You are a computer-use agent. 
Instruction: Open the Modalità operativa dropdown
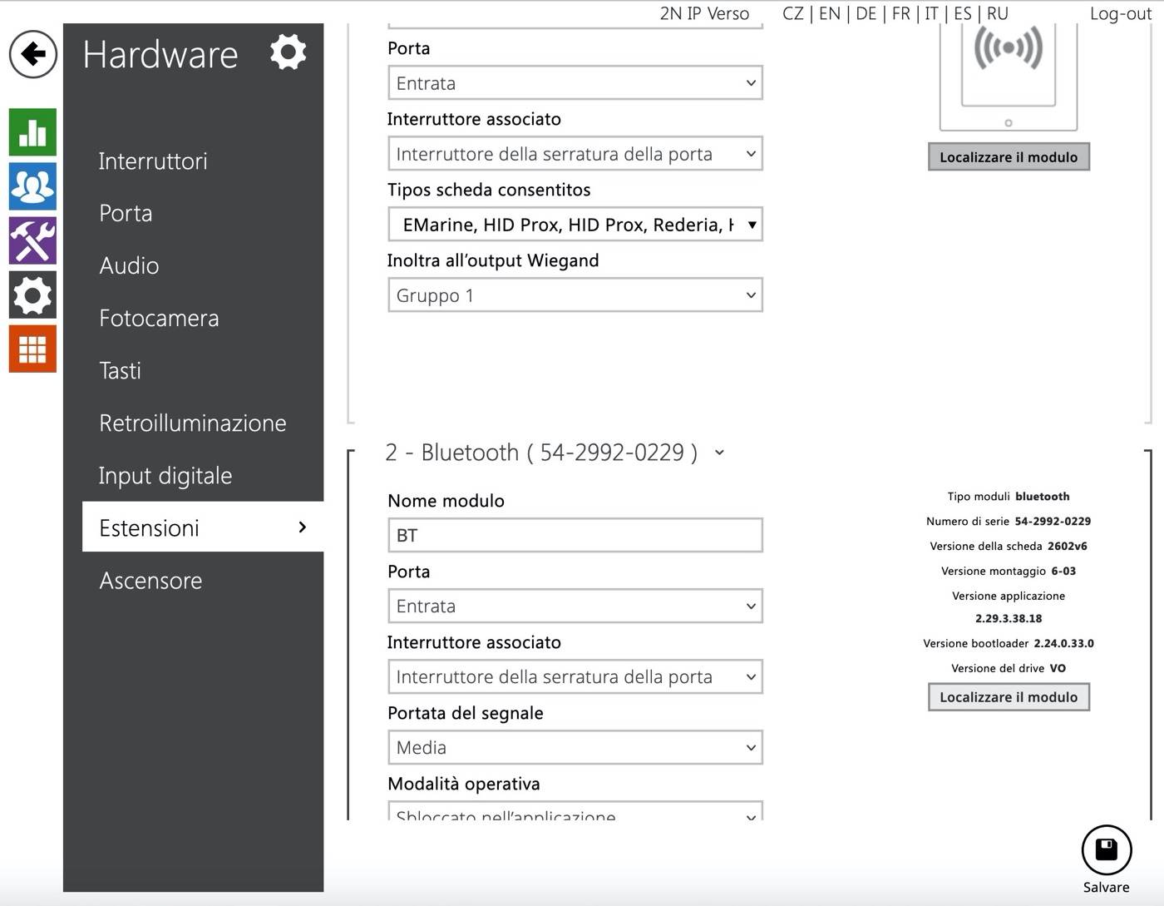[575, 811]
